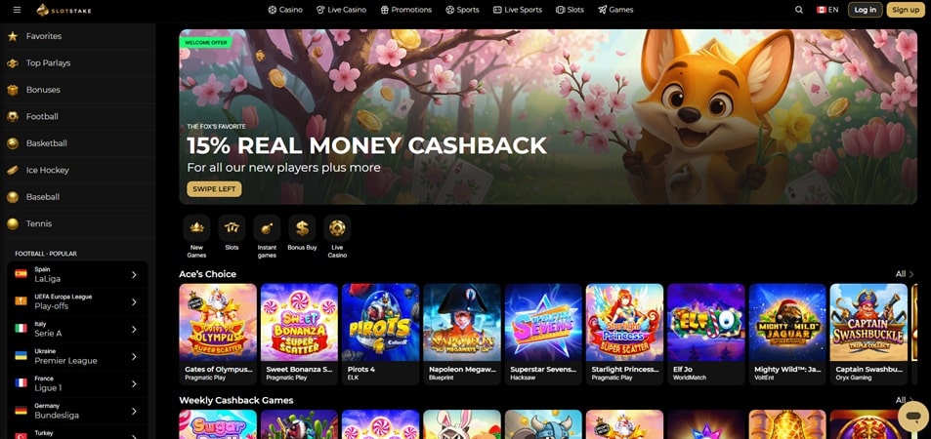Click the search magnifier icon

click(799, 10)
